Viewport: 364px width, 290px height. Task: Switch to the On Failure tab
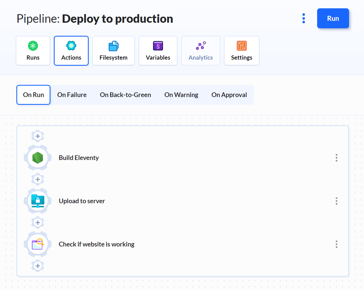[72, 95]
